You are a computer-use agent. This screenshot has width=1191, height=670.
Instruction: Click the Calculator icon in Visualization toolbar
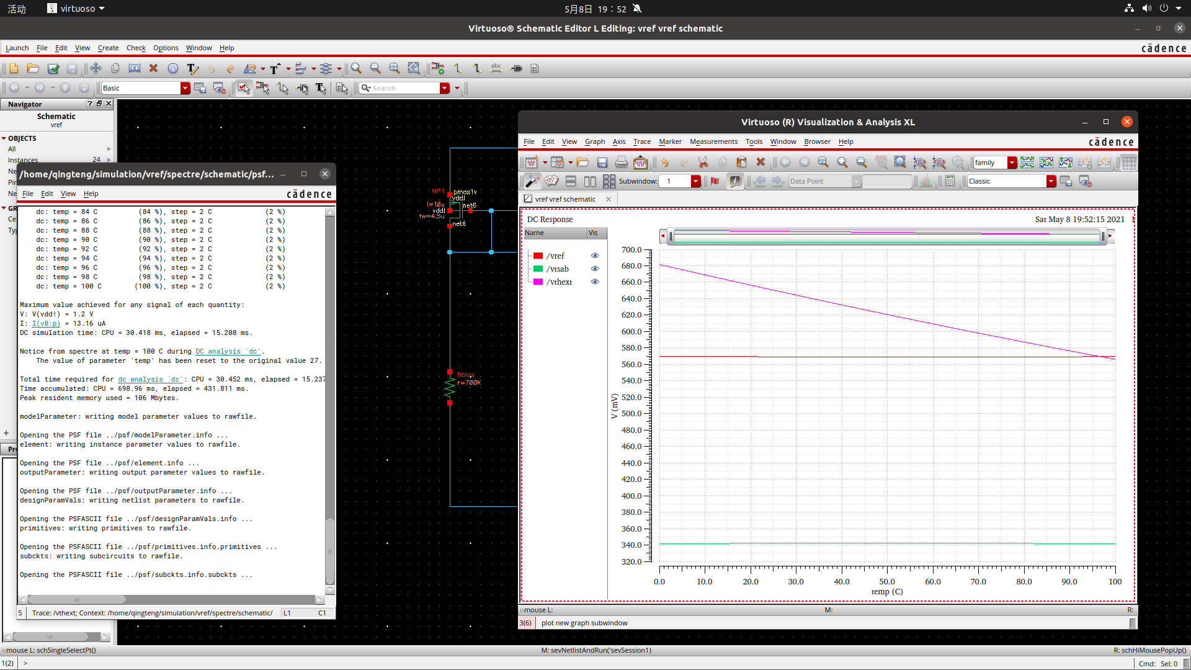click(x=950, y=181)
